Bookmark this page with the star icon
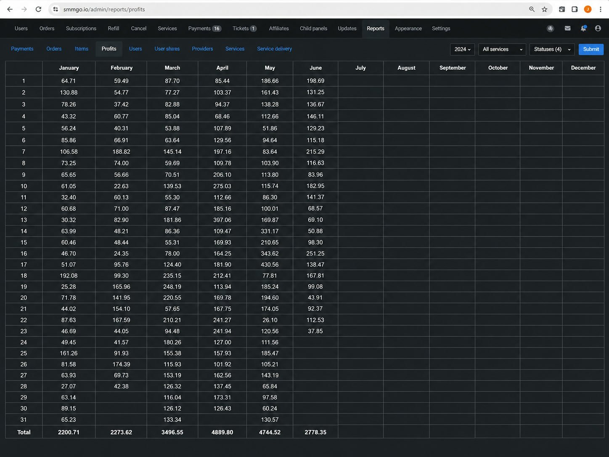The image size is (609, 457). [x=544, y=9]
